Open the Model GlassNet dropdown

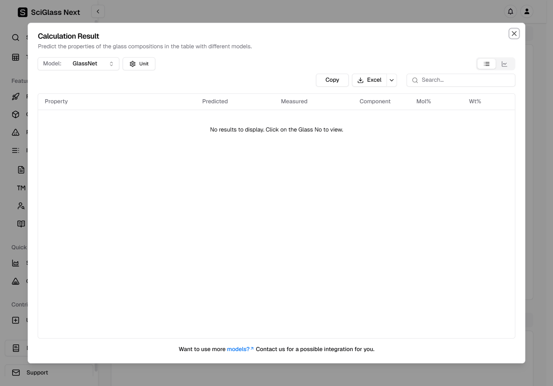[78, 64]
